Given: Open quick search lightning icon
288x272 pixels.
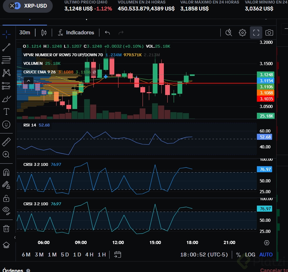Looking at the screenshot, I should click(x=229, y=33).
